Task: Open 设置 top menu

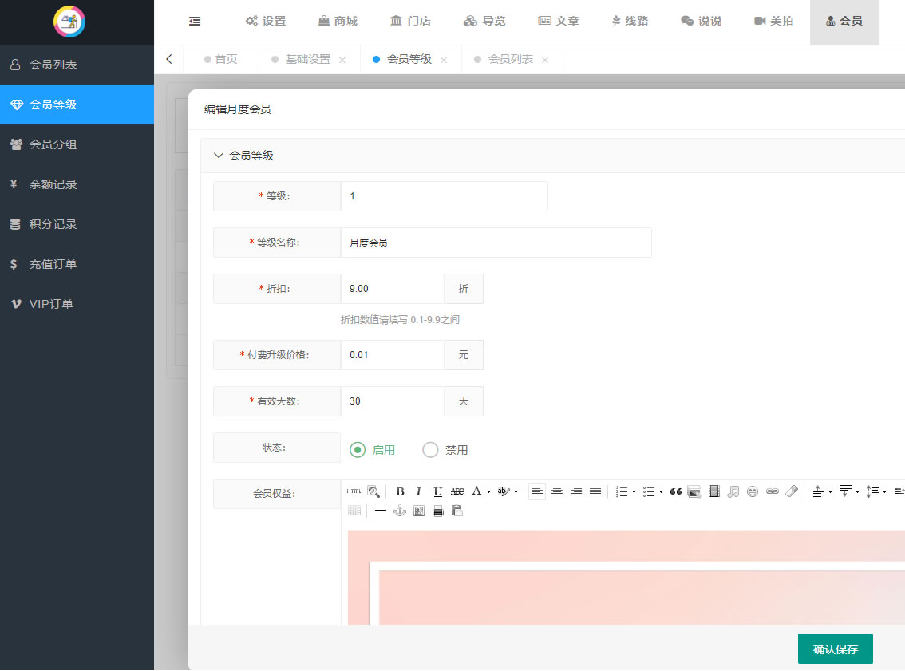Action: click(266, 22)
